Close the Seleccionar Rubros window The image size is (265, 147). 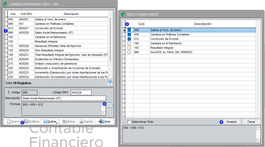click(x=257, y=15)
